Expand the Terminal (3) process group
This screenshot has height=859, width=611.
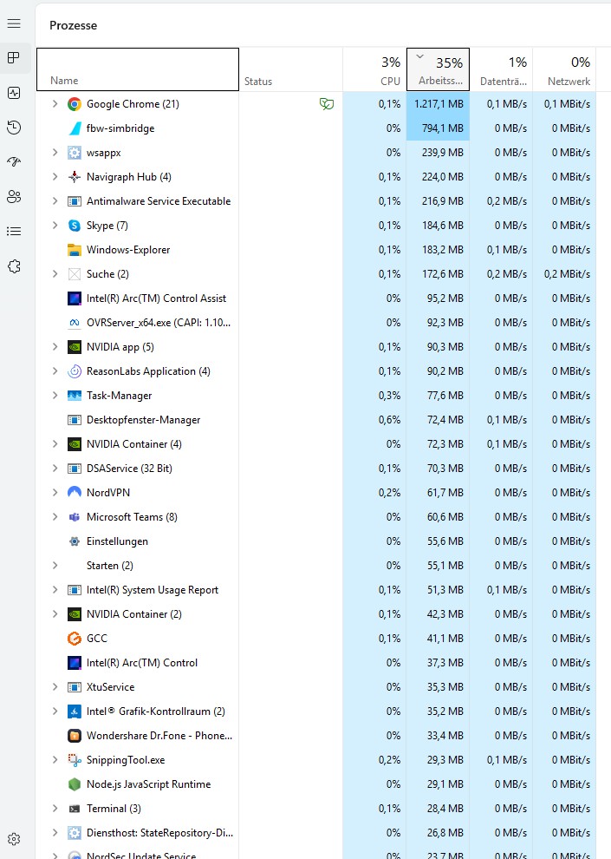pyautogui.click(x=55, y=808)
